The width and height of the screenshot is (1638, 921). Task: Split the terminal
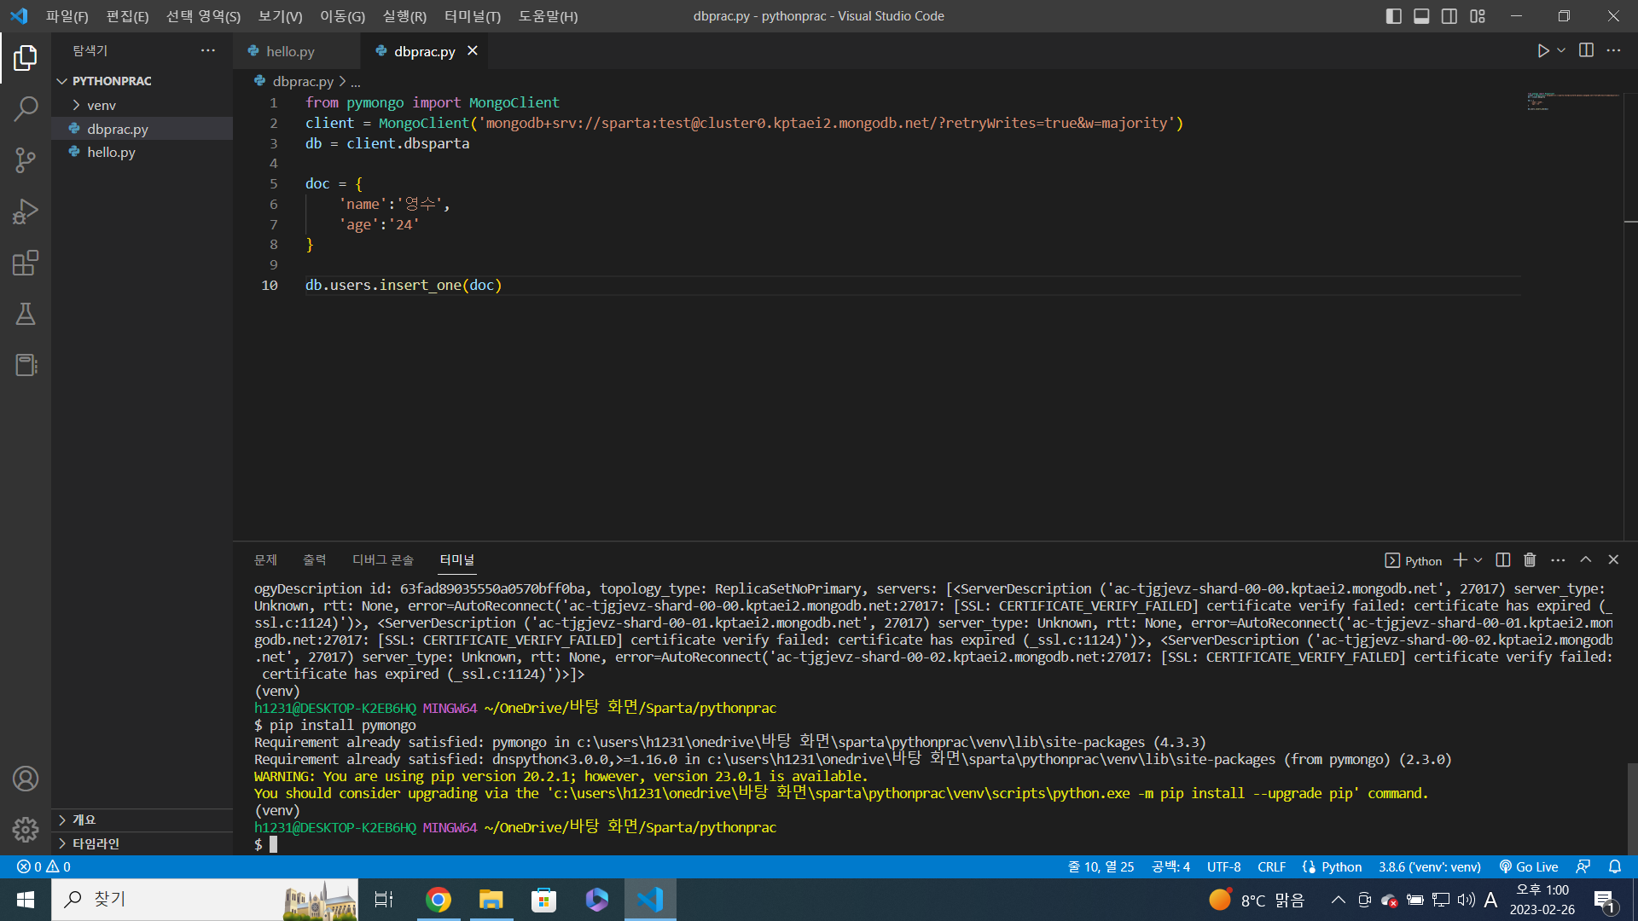coord(1503,560)
